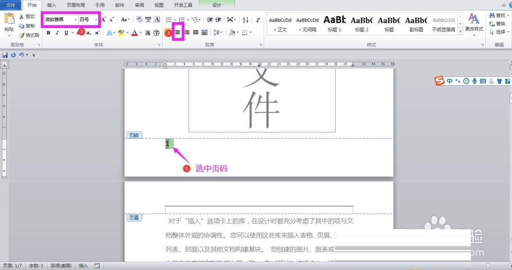The width and height of the screenshot is (512, 270).
Task: Click the numbered list icon
Action: (182, 20)
